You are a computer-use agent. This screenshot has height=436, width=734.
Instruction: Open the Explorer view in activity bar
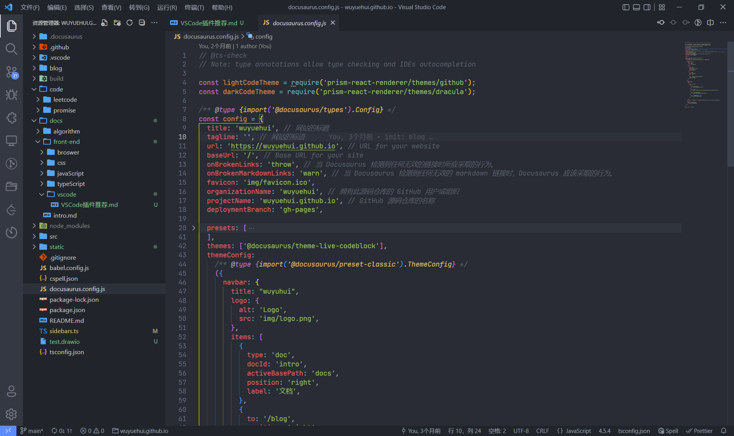click(x=11, y=26)
